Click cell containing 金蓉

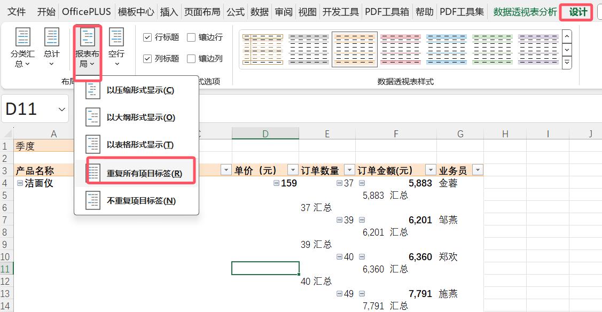[x=460, y=183]
